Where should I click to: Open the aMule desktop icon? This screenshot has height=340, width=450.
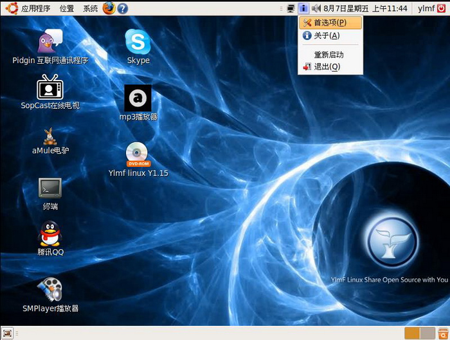point(50,137)
